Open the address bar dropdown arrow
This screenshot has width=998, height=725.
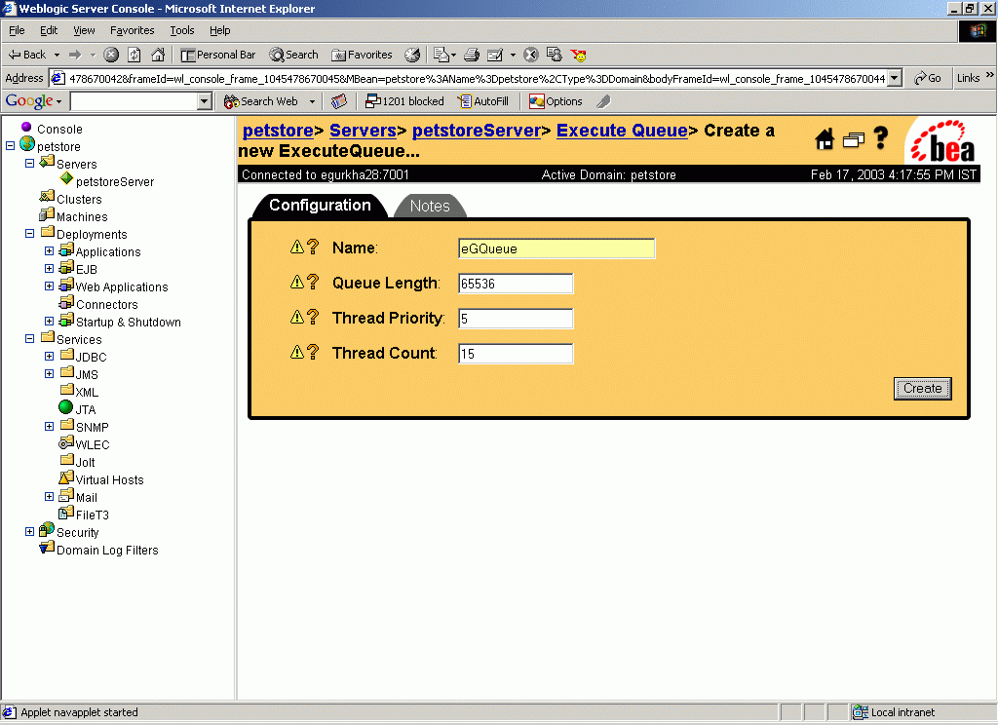[895, 78]
